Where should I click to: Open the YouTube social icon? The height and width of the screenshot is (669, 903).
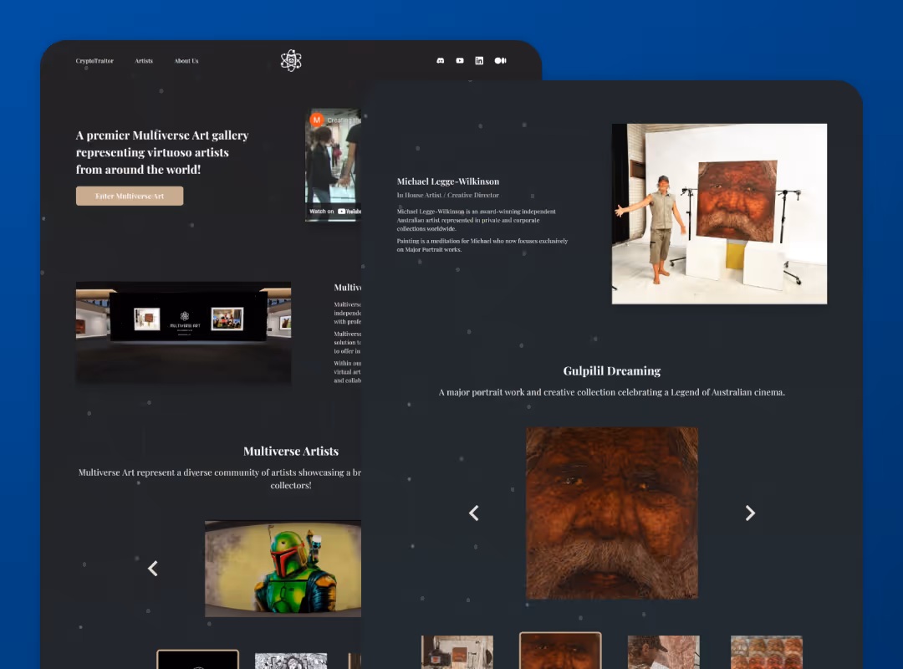tap(460, 60)
